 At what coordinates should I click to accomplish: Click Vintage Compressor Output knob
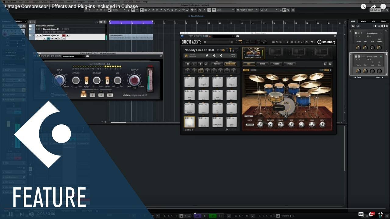[x=134, y=80]
